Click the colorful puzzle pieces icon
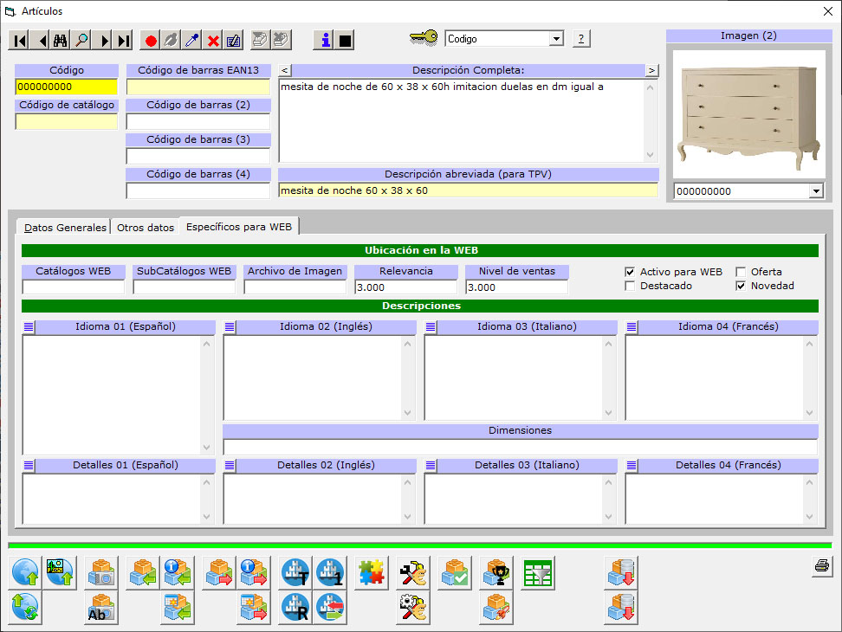This screenshot has width=842, height=632. [372, 573]
